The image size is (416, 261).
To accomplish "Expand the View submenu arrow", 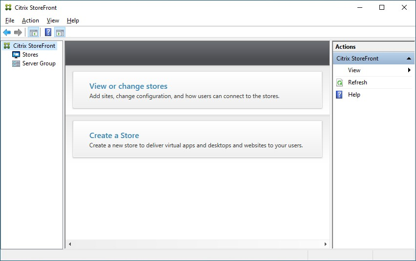I will (x=409, y=70).
